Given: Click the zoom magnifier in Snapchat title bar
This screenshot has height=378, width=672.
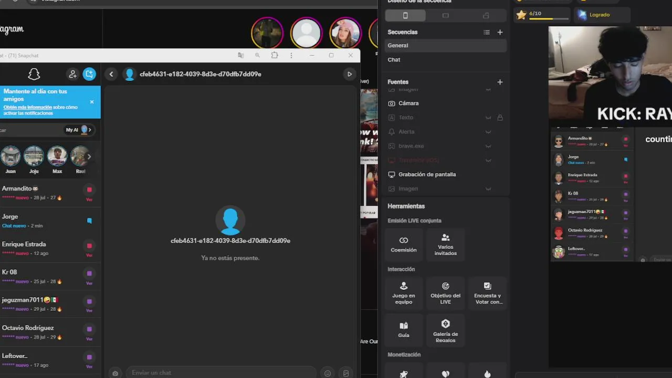Looking at the screenshot, I should click(257, 55).
